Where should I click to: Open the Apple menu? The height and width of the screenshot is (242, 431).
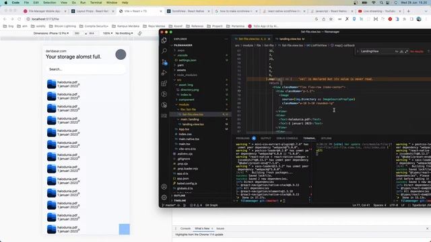pyautogui.click(x=5, y=3)
